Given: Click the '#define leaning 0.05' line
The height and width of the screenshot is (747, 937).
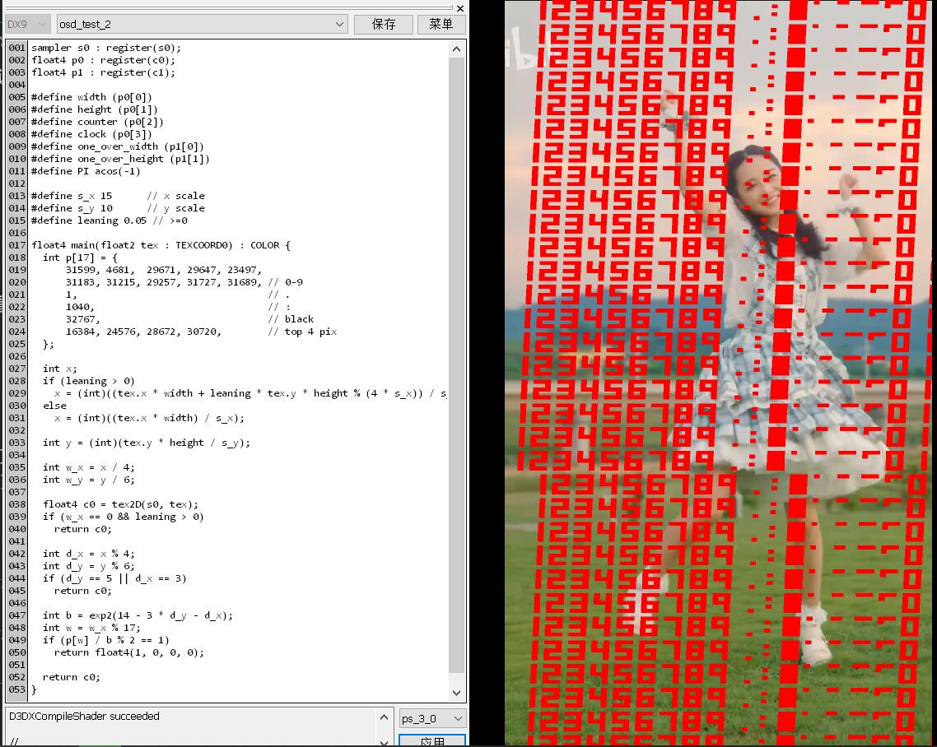Looking at the screenshot, I should (x=109, y=220).
